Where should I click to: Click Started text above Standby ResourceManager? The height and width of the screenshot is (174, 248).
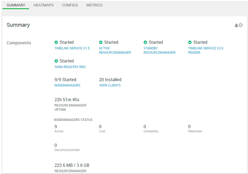(x=155, y=42)
